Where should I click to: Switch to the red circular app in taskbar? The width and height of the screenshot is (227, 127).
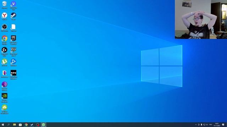point(38,125)
